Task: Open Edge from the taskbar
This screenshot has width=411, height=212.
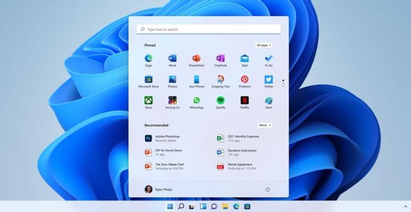Action: (236, 206)
